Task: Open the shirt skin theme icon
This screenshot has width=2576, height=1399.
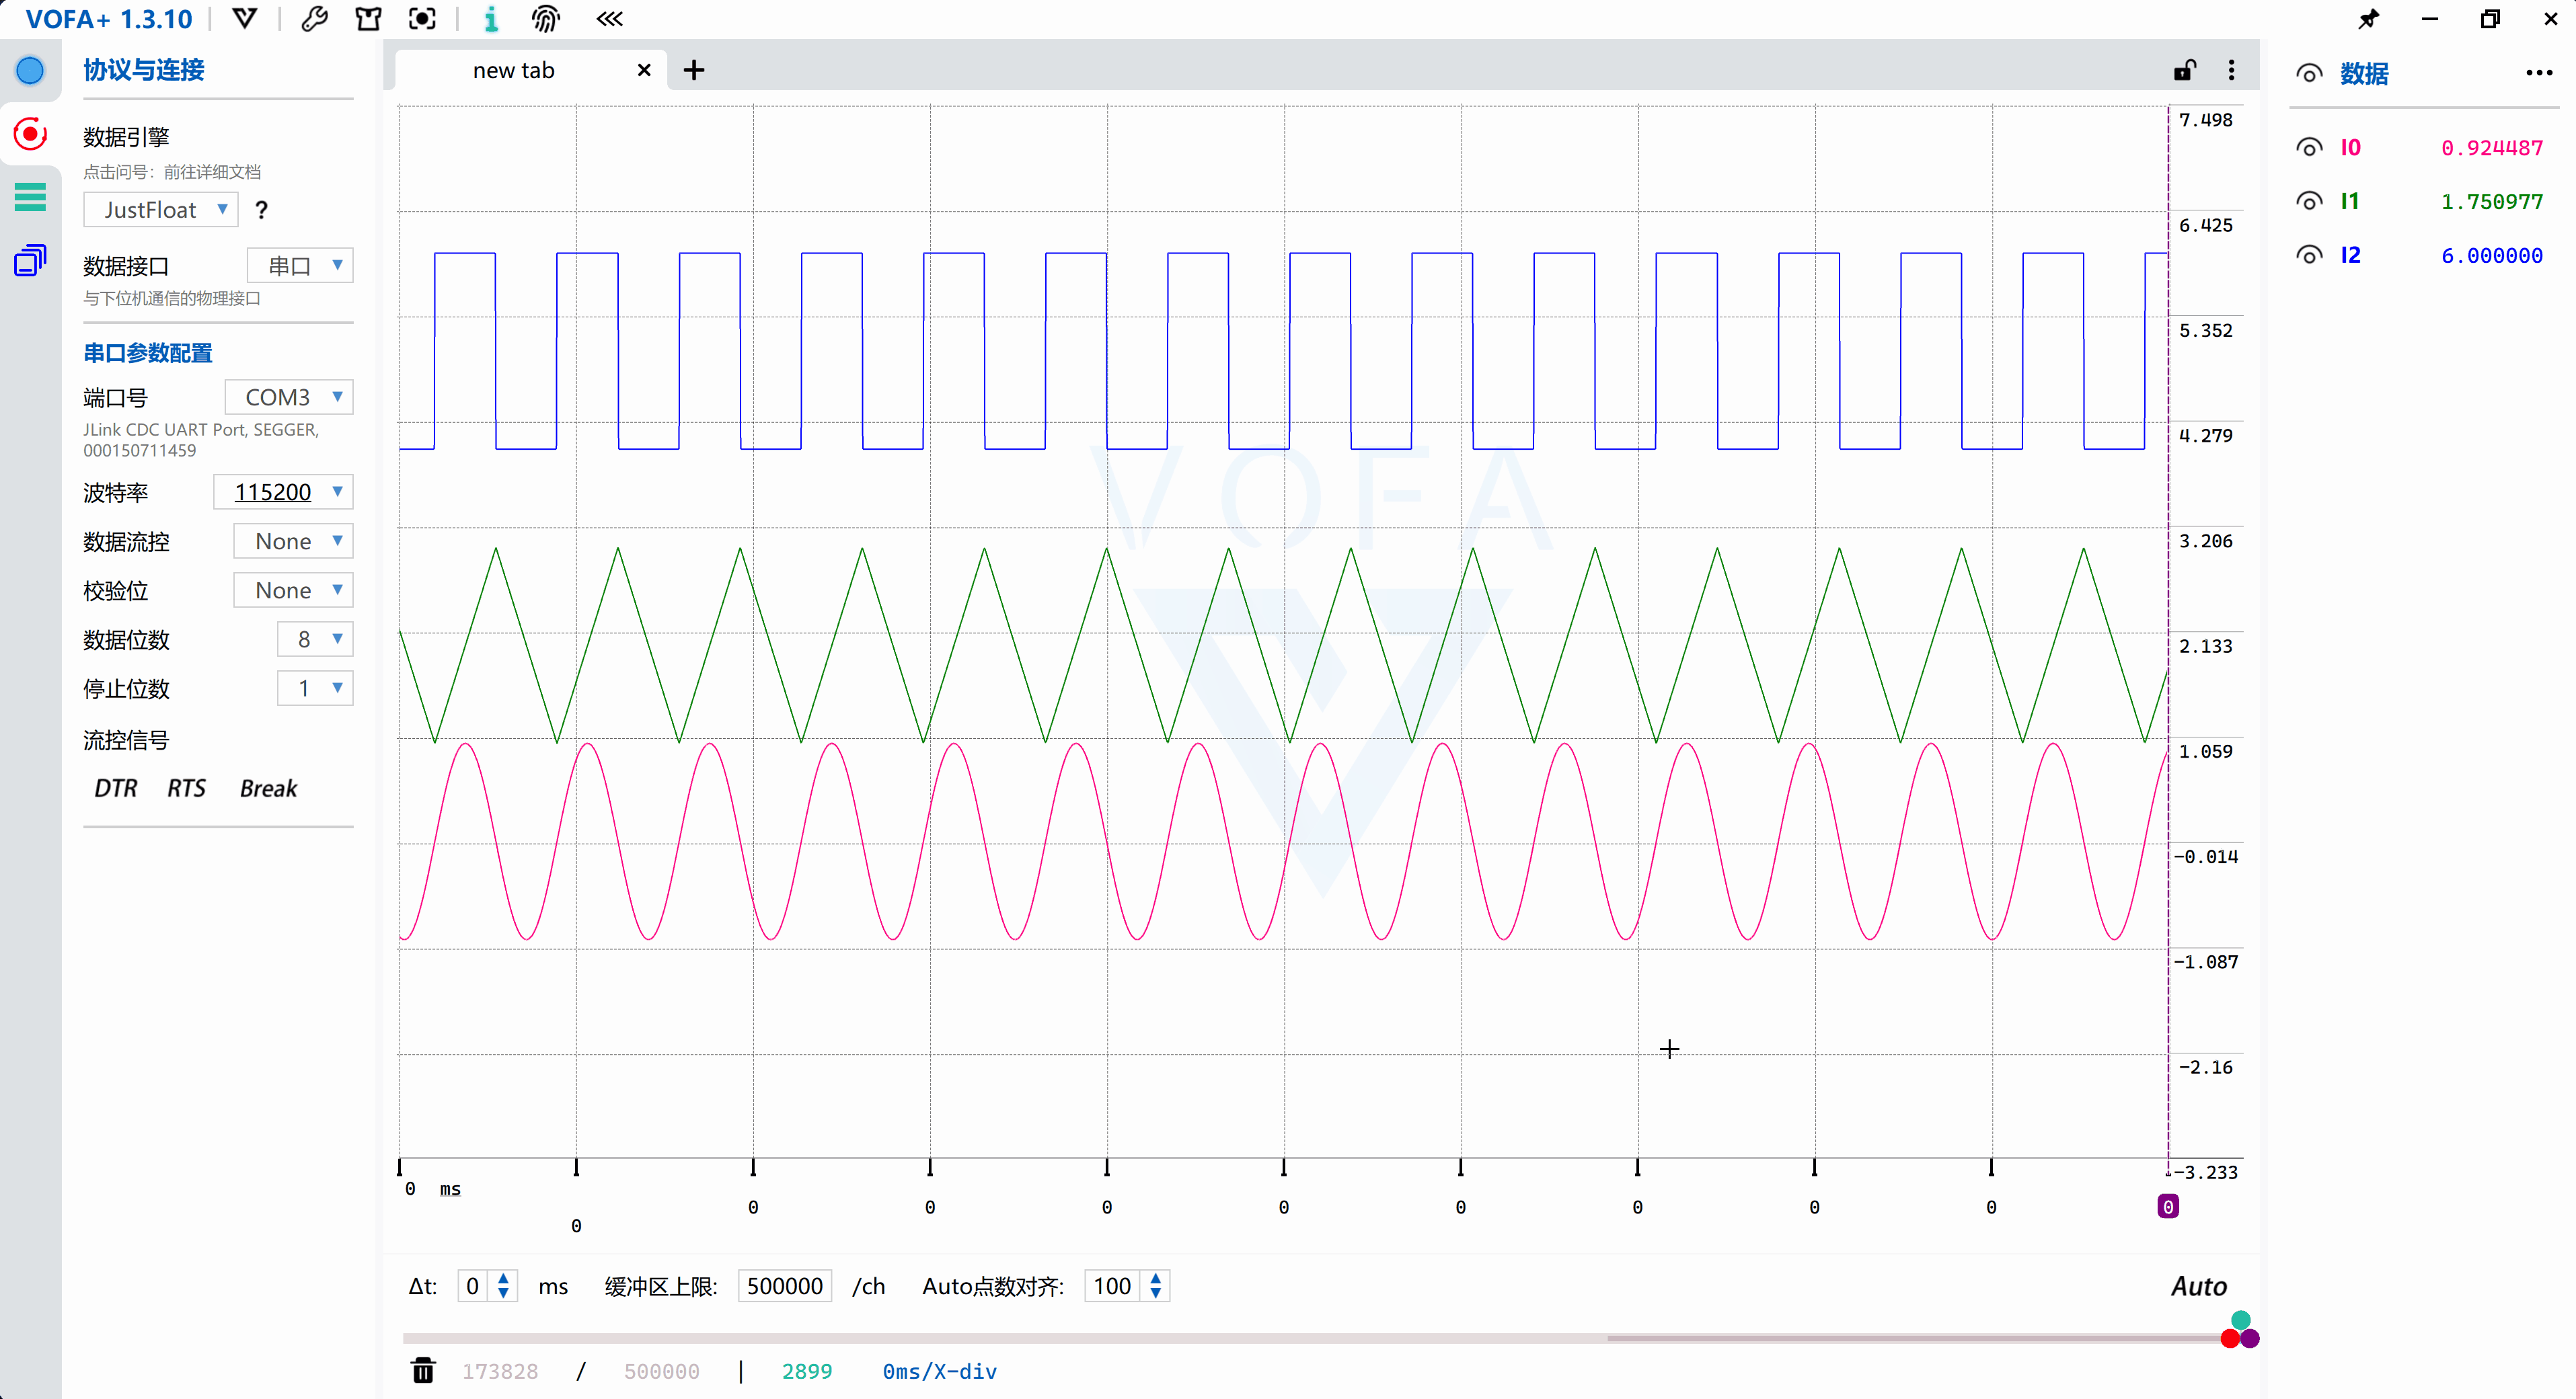Action: [x=368, y=19]
